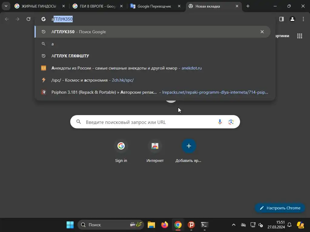Toggle the Chrome side panel

tap(282, 19)
